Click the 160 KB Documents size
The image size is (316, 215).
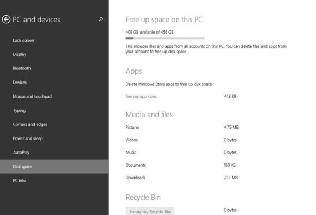point(230,165)
